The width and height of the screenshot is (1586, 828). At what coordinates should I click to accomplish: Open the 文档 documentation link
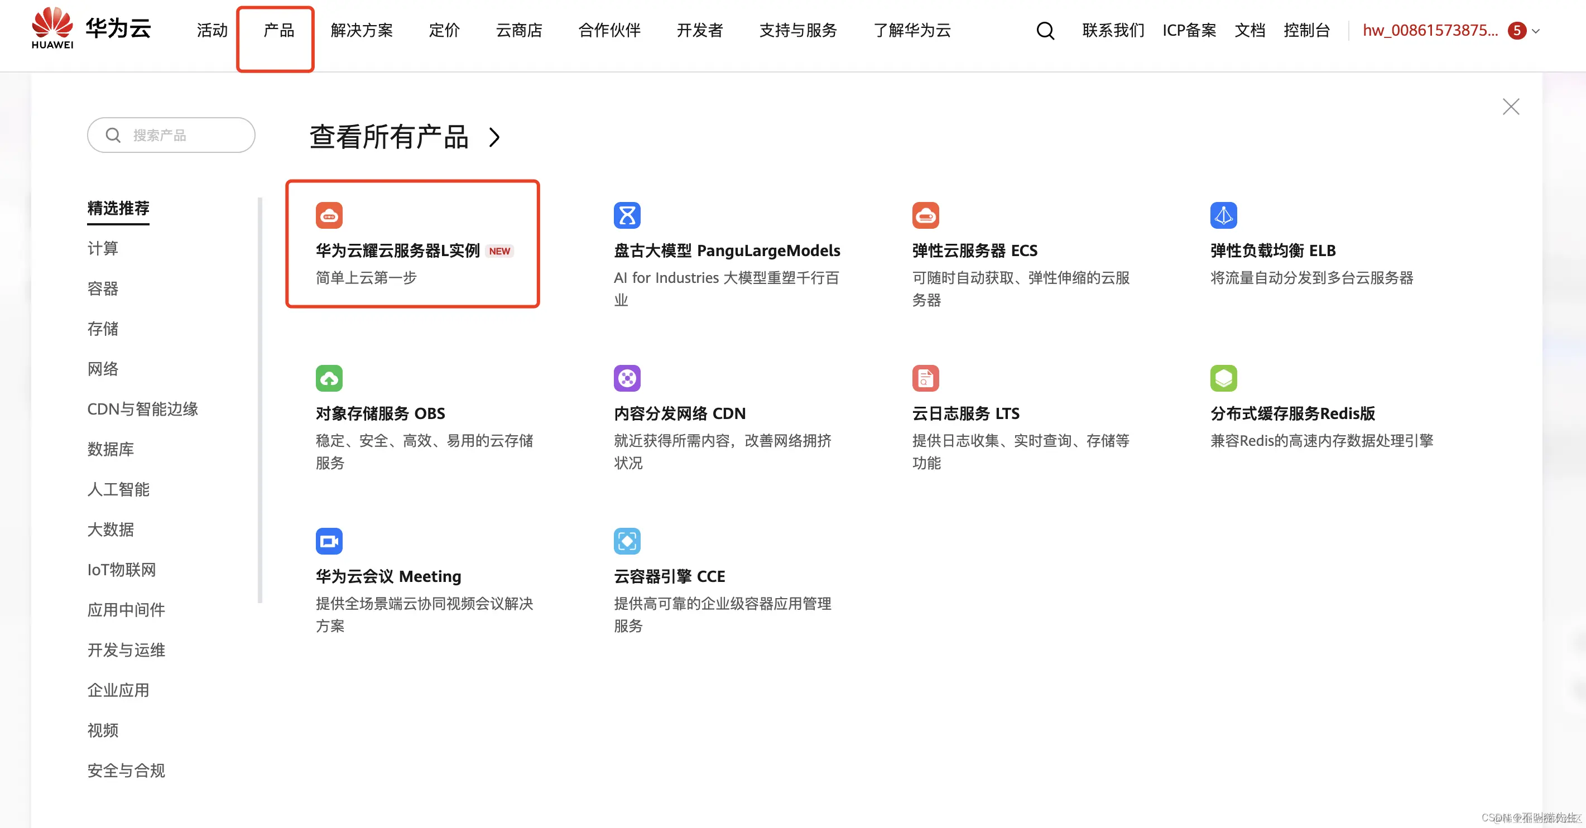[1249, 31]
